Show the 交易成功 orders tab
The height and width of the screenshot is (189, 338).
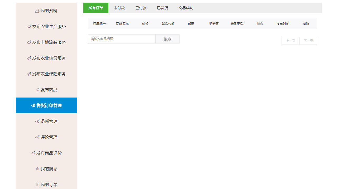coord(186,8)
